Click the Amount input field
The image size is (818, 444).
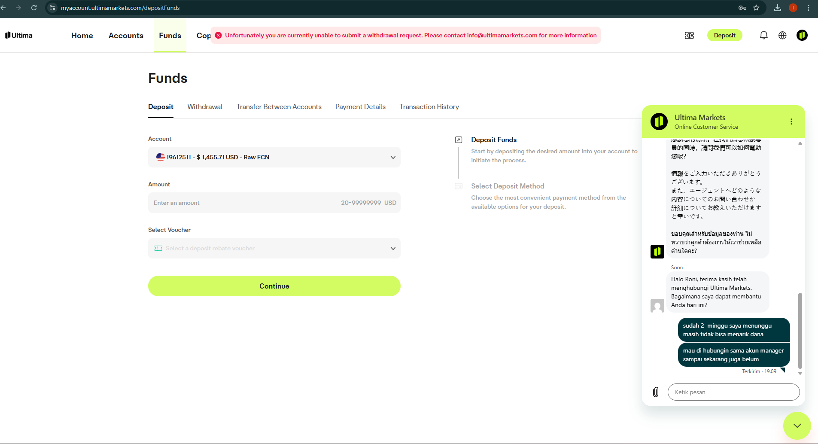pyautogui.click(x=274, y=203)
